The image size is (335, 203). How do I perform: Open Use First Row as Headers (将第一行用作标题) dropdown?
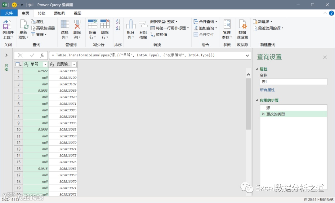coord(170,28)
